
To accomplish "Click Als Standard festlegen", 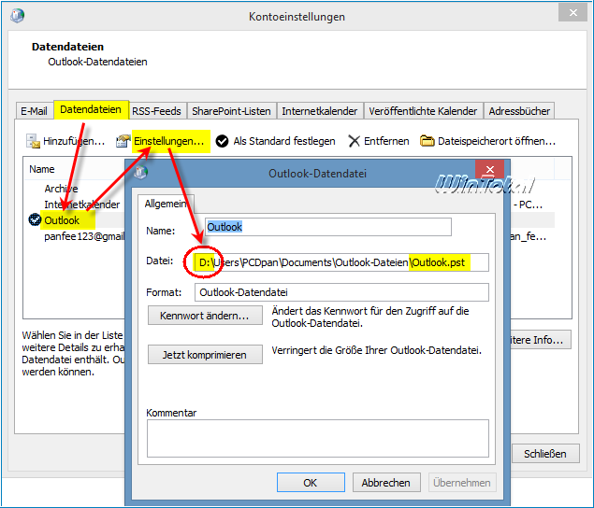I will point(284,141).
